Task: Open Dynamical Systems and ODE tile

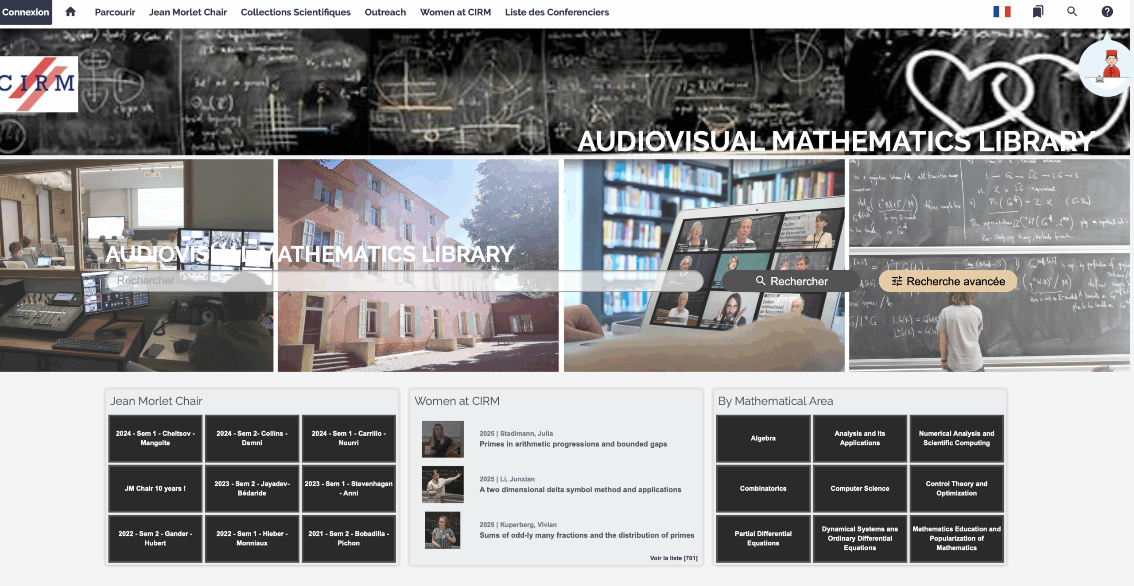Action: pyautogui.click(x=860, y=538)
